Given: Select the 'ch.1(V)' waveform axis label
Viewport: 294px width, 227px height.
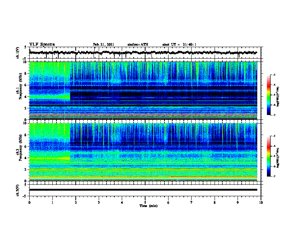Looking at the screenshot, I should 18,53.
